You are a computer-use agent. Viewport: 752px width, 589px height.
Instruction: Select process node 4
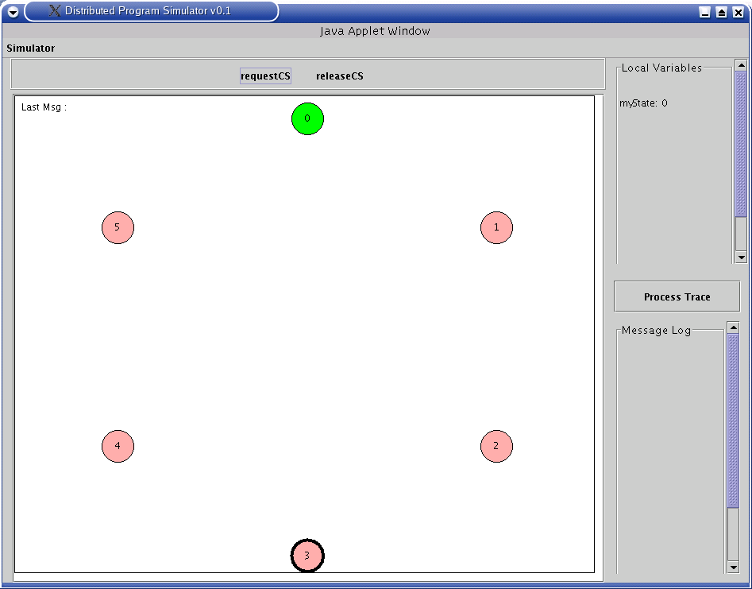(118, 447)
